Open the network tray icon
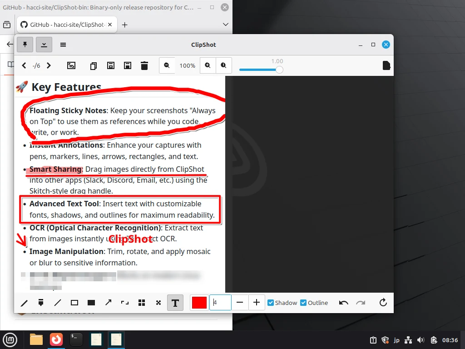The width and height of the screenshot is (465, 349). point(408,340)
